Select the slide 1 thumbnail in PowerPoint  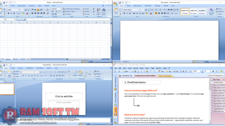click(x=7, y=89)
